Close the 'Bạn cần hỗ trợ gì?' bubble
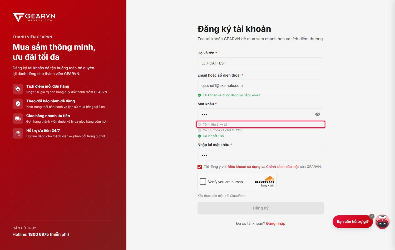 pyautogui.click(x=372, y=216)
